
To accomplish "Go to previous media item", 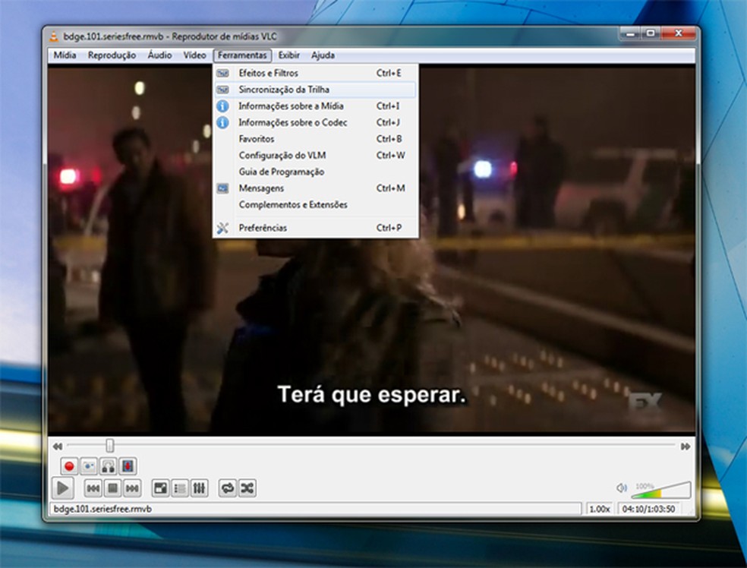I will (93, 488).
